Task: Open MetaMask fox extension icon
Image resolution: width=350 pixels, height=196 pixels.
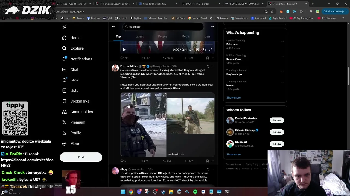Action: tap(281, 11)
